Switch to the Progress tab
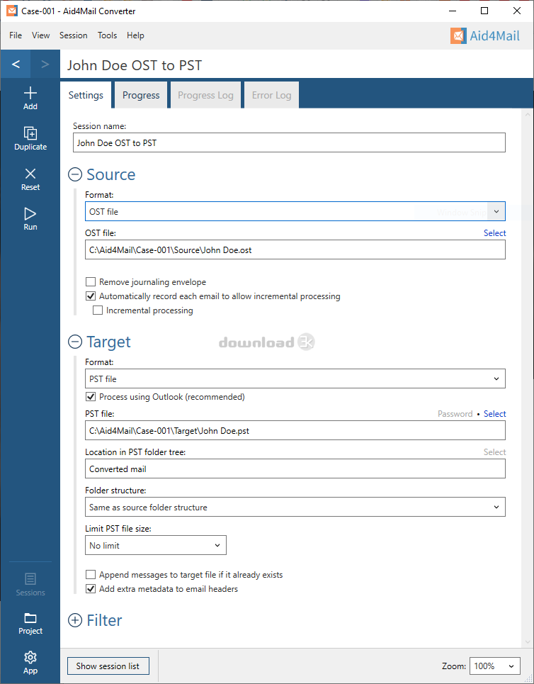 tap(141, 95)
